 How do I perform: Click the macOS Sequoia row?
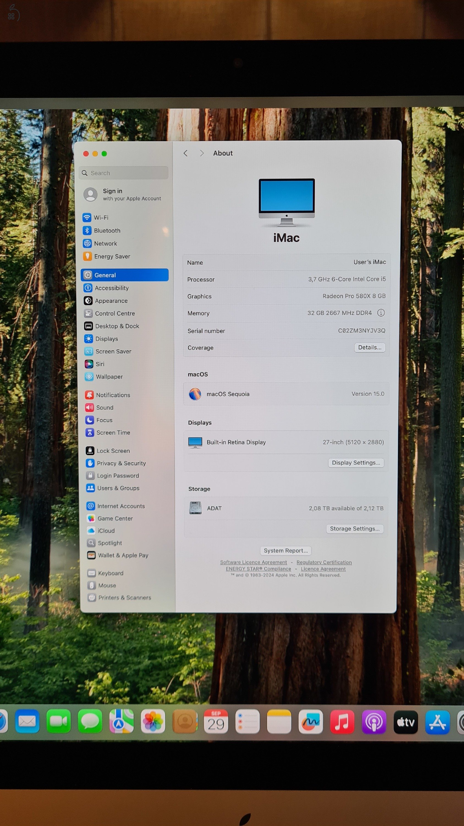pos(286,394)
